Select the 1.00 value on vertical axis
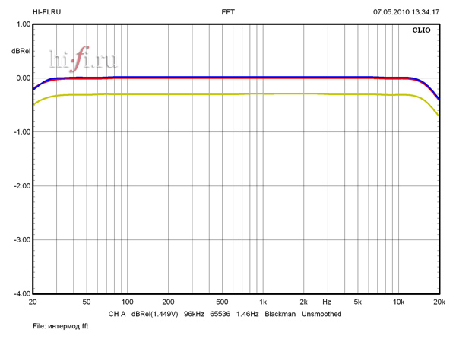Screen dimensions: 456x342 pyautogui.click(x=23, y=24)
